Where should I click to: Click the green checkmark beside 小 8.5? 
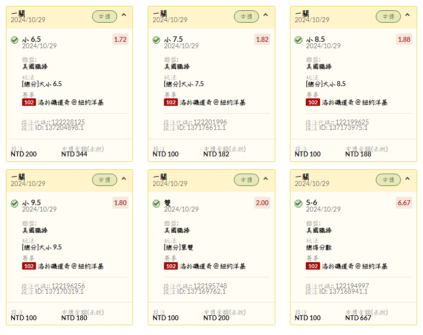(x=298, y=40)
